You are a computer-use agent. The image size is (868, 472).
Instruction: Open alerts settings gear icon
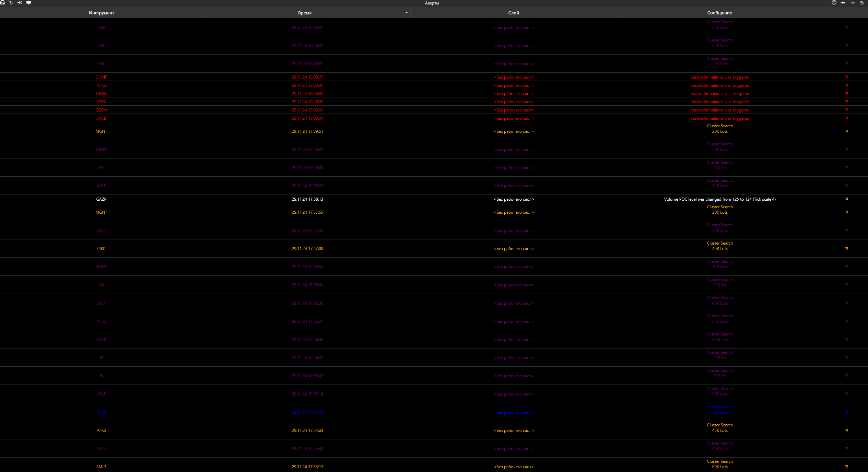(x=834, y=3)
